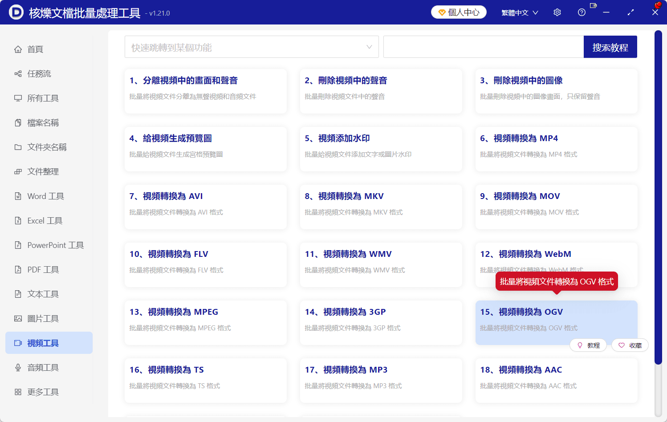This screenshot has width=667, height=422.
Task: Open 視頻轉換為 MP4 tool
Action: (x=557, y=149)
